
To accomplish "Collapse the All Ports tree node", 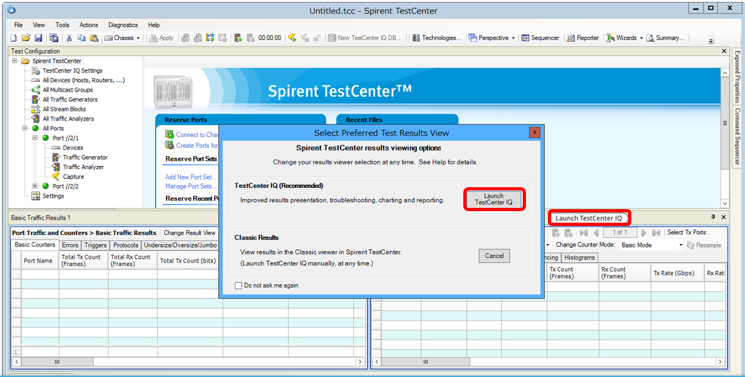I will pos(25,128).
